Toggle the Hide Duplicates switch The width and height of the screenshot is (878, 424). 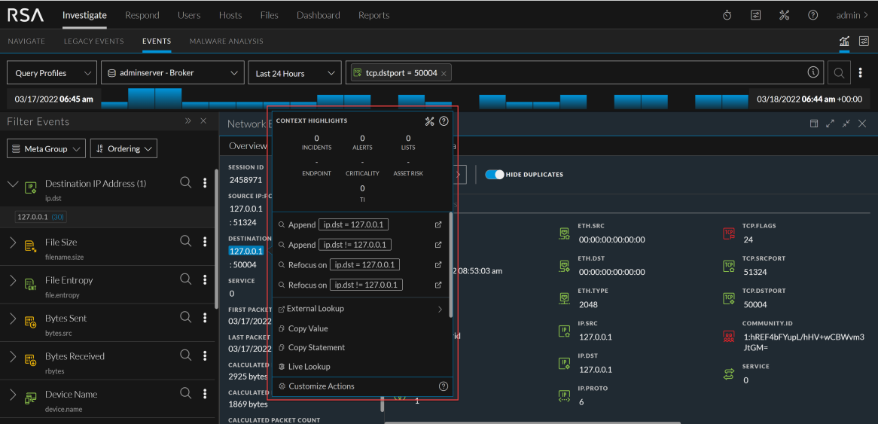[494, 175]
